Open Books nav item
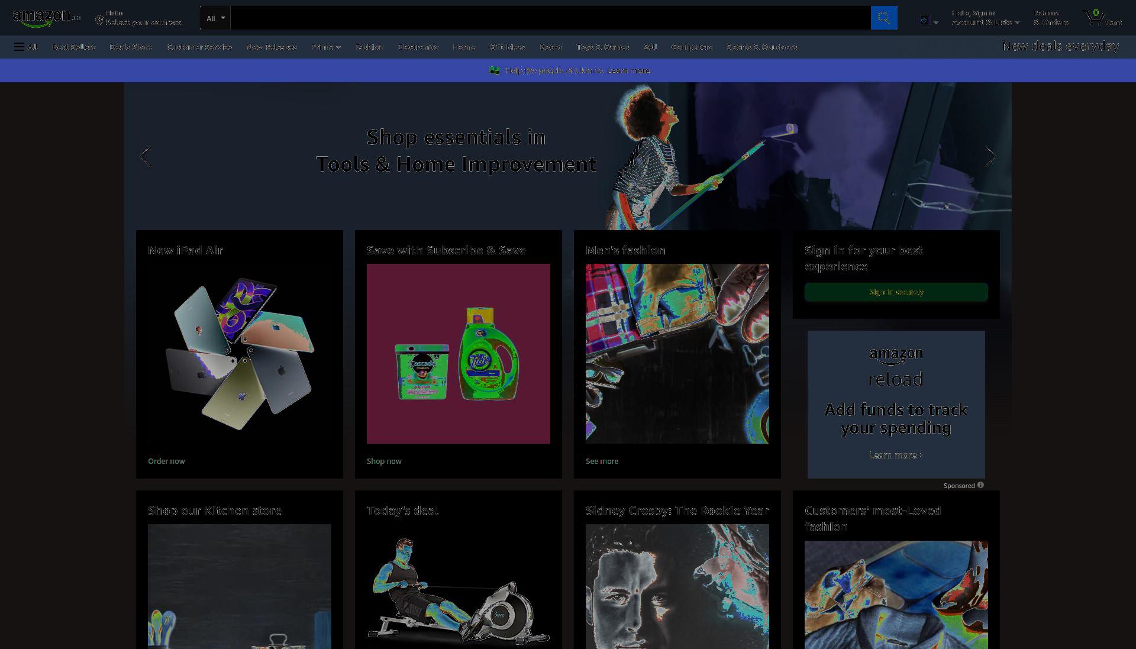 (x=551, y=47)
